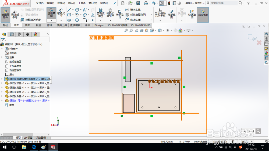The height and width of the screenshot is (151, 269).
Task: Click Exit Sketch button
Action: pos(51,13)
